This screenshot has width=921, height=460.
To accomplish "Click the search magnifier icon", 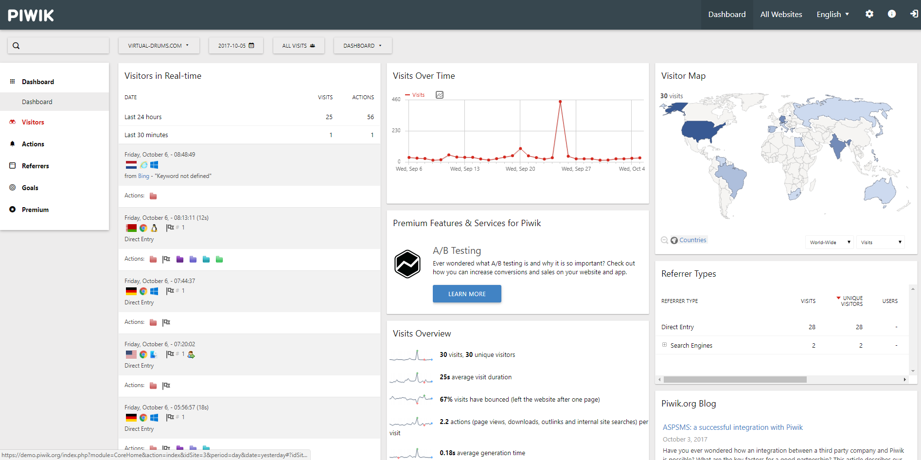I will point(16,46).
